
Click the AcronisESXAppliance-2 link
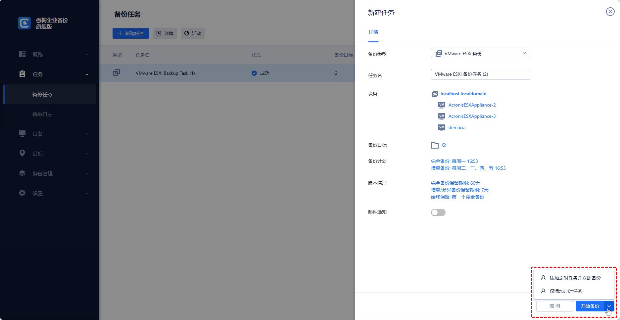coord(472,105)
